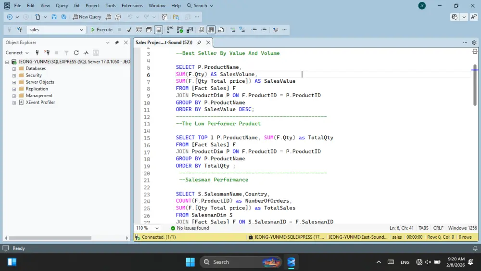
Task: Click the Comment out selected lines icon
Action: (x=233, y=30)
